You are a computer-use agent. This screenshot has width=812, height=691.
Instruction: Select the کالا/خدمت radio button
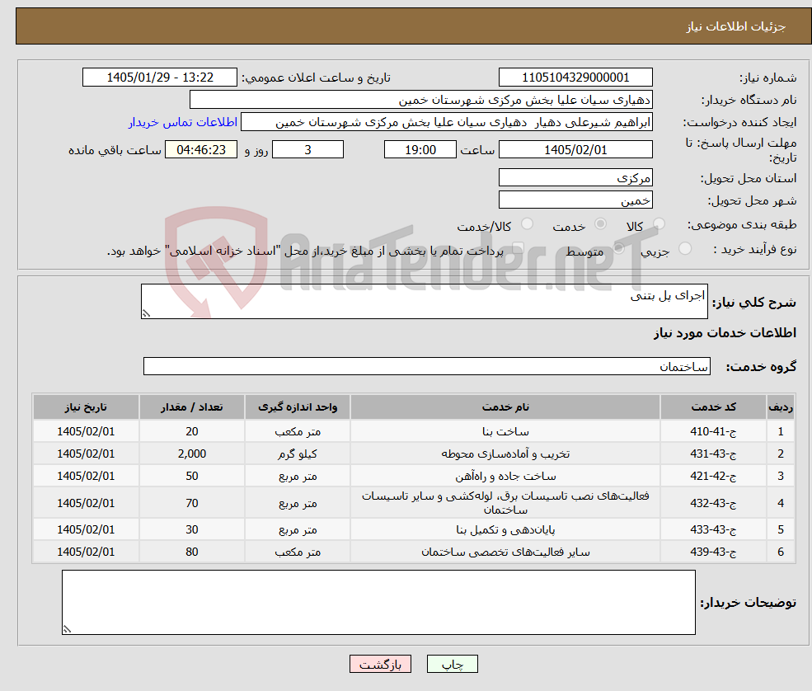pos(527,223)
